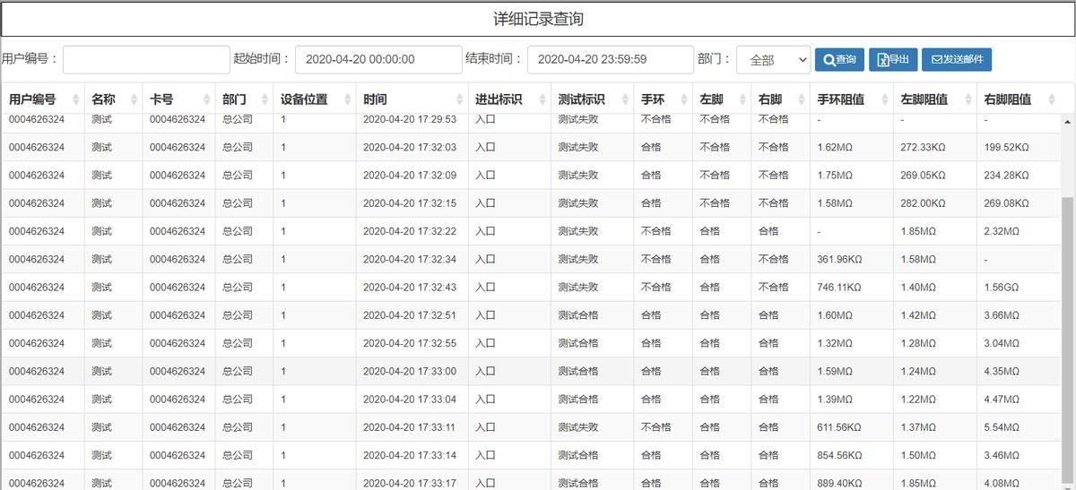This screenshot has height=490, width=1076.
Task: Click the 234.28KΩ right foot resistance value
Action: tap(1007, 175)
